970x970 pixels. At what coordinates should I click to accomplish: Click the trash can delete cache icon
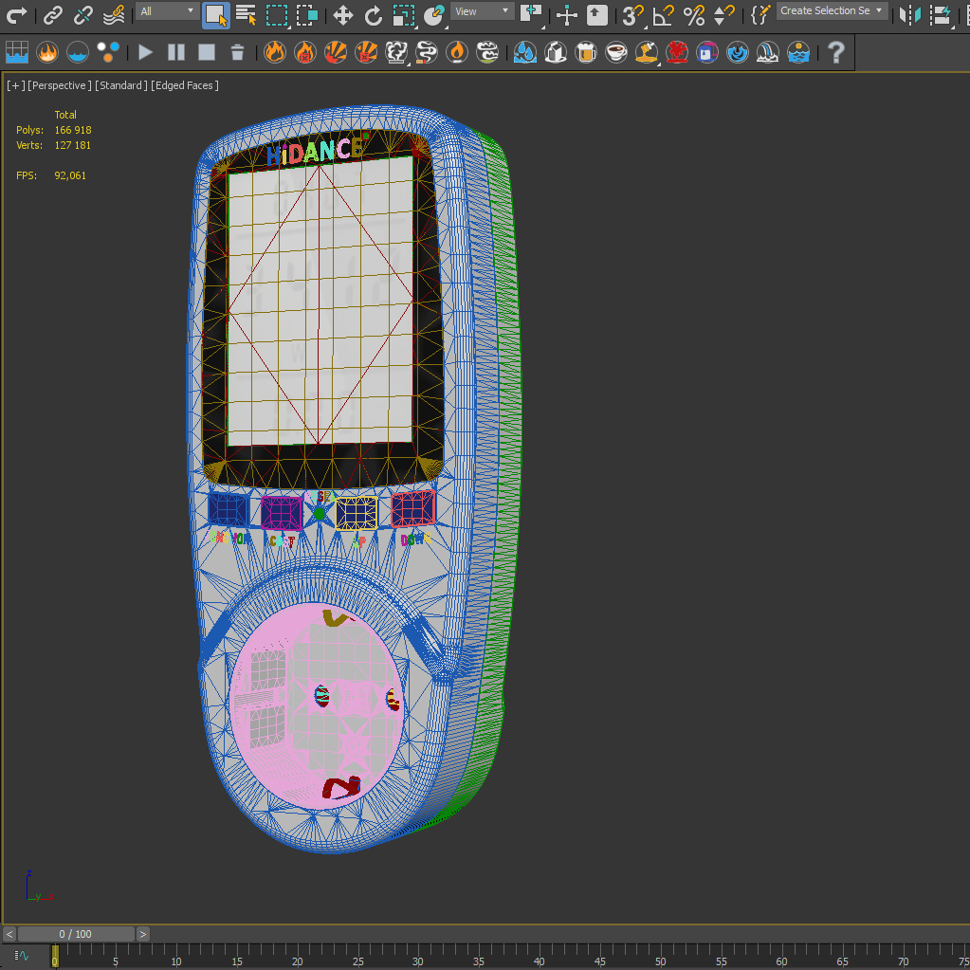point(237,52)
